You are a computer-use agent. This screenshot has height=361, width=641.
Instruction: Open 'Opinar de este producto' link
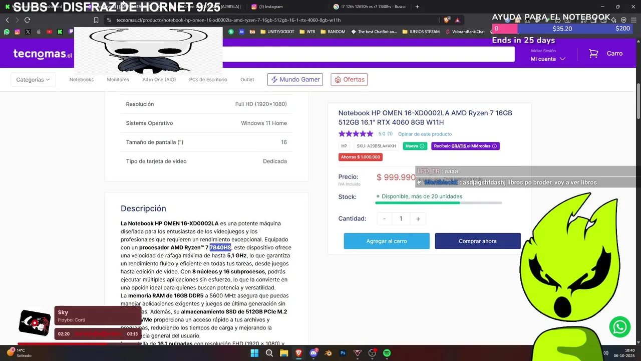425,134
